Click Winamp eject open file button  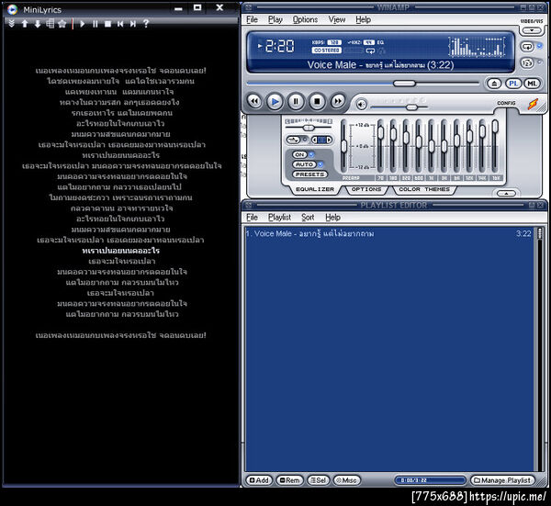click(494, 84)
